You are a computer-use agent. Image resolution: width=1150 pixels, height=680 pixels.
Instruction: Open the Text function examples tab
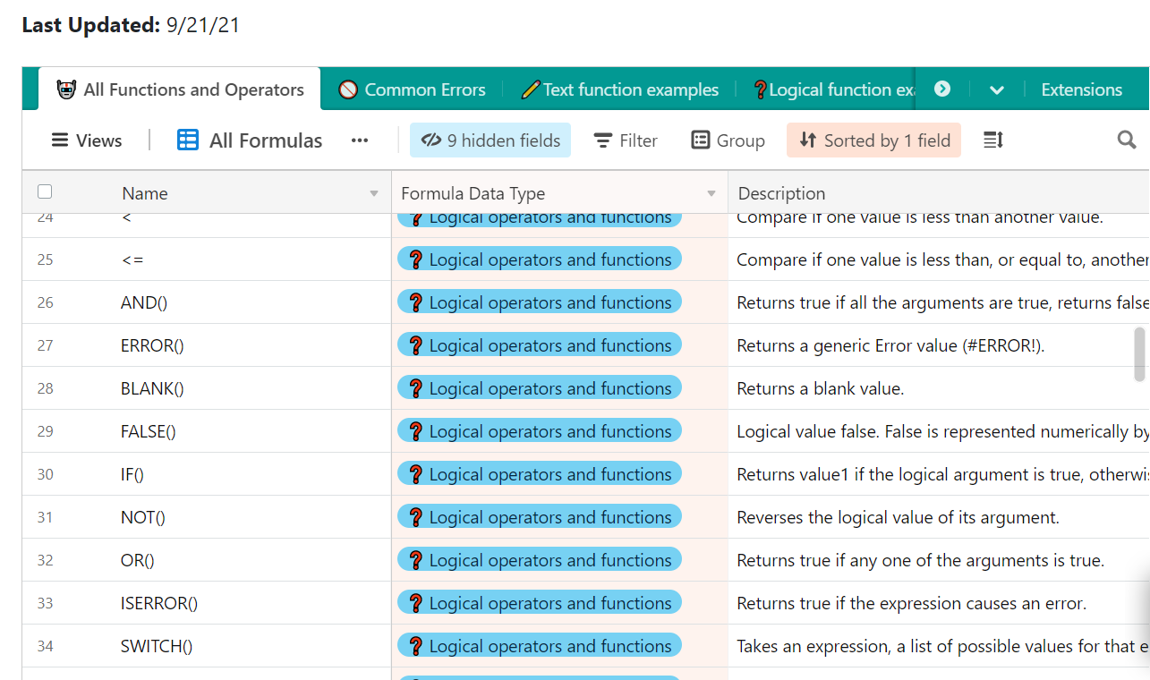coord(619,89)
